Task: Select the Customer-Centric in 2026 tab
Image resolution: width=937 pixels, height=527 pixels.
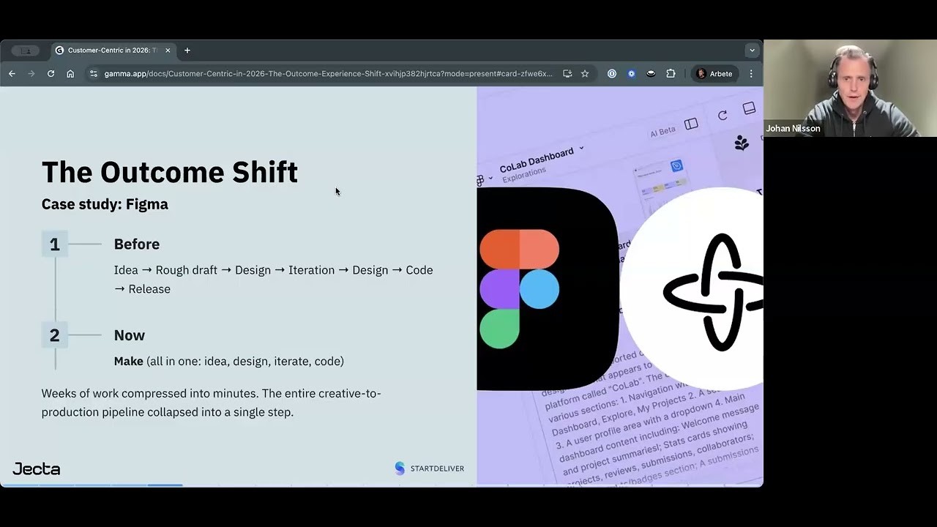Action: point(113,51)
